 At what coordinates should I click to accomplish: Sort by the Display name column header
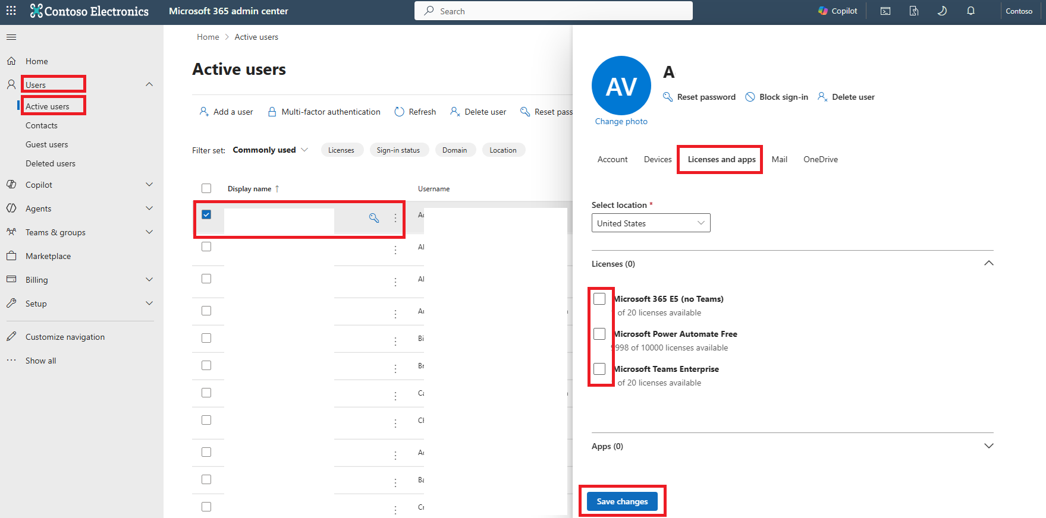(253, 189)
